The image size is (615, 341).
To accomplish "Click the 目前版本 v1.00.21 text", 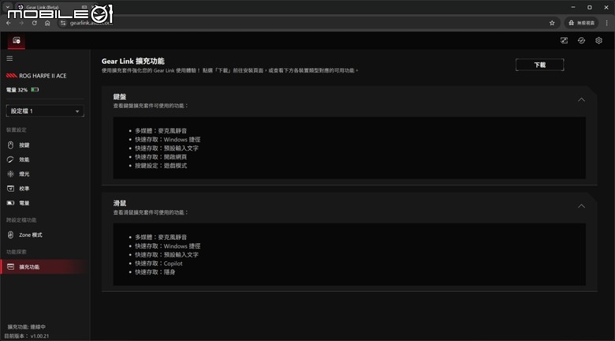I will click(x=27, y=336).
